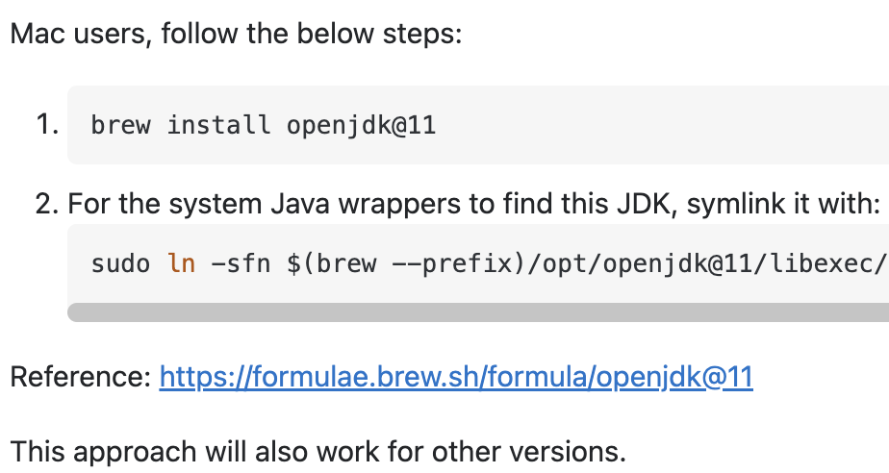The image size is (889, 473).
Task: Click the '-sfn' flag in the symlink command
Action: 241,264
